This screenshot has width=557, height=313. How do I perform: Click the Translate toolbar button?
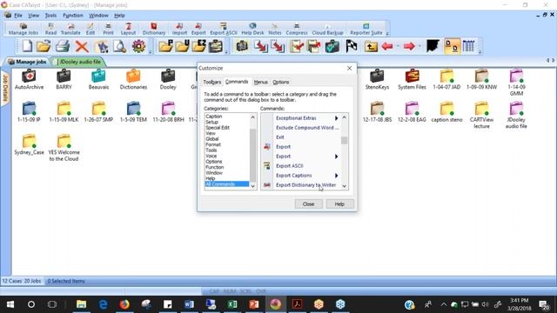(70, 29)
